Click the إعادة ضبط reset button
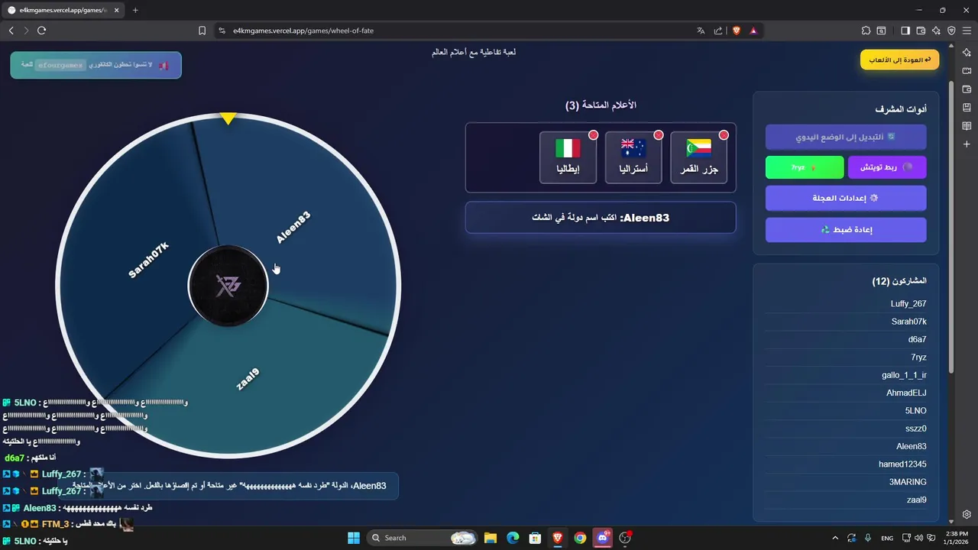The width and height of the screenshot is (978, 550). tap(846, 229)
